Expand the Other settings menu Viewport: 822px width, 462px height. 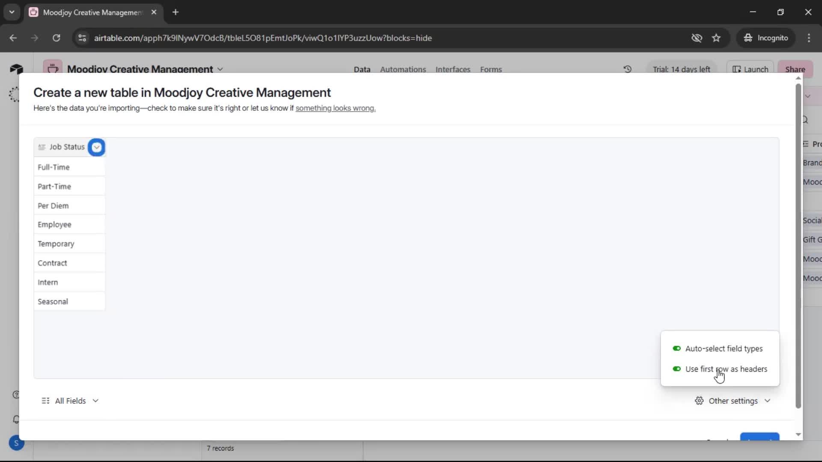733,401
